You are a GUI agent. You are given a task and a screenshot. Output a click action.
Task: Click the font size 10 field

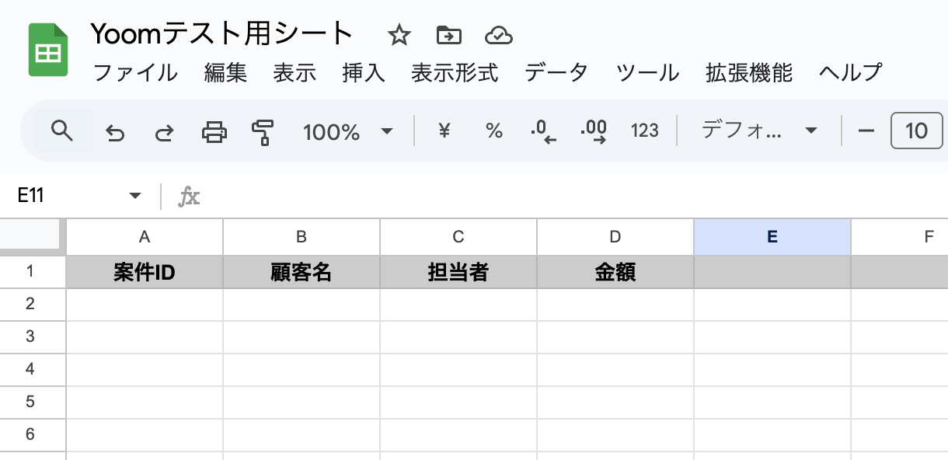[917, 131]
